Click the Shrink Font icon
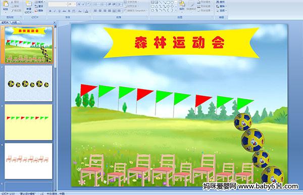This screenshot has height=195, width=303. [x=83, y=4]
